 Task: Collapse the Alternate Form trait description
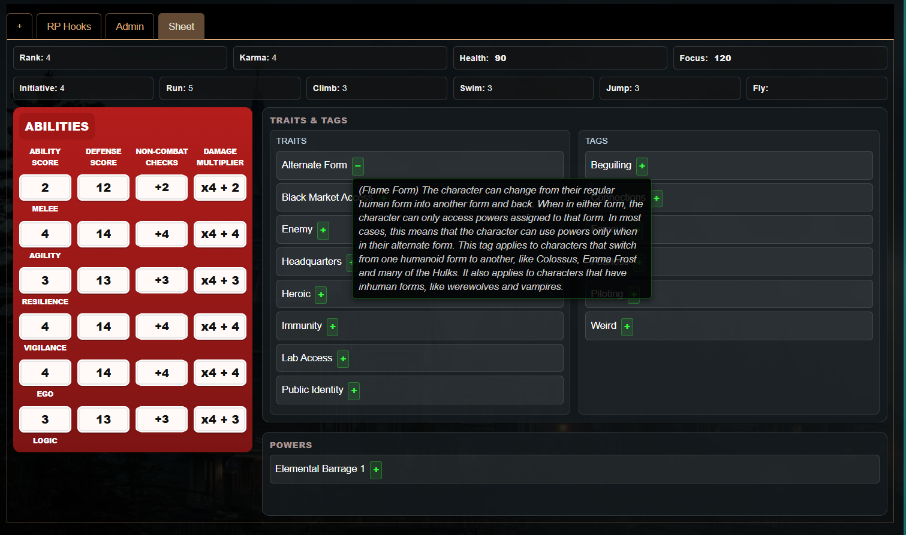pyautogui.click(x=358, y=166)
